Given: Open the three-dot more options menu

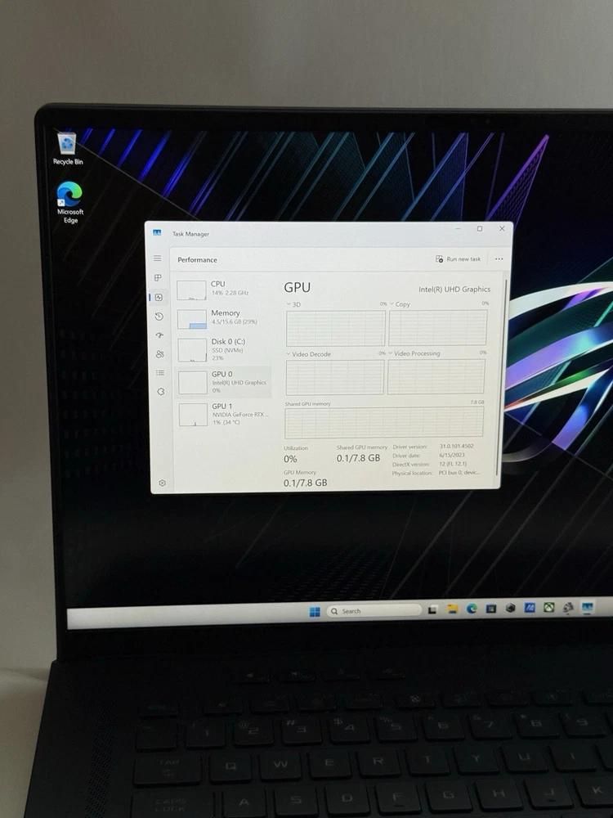Looking at the screenshot, I should coord(499,259).
